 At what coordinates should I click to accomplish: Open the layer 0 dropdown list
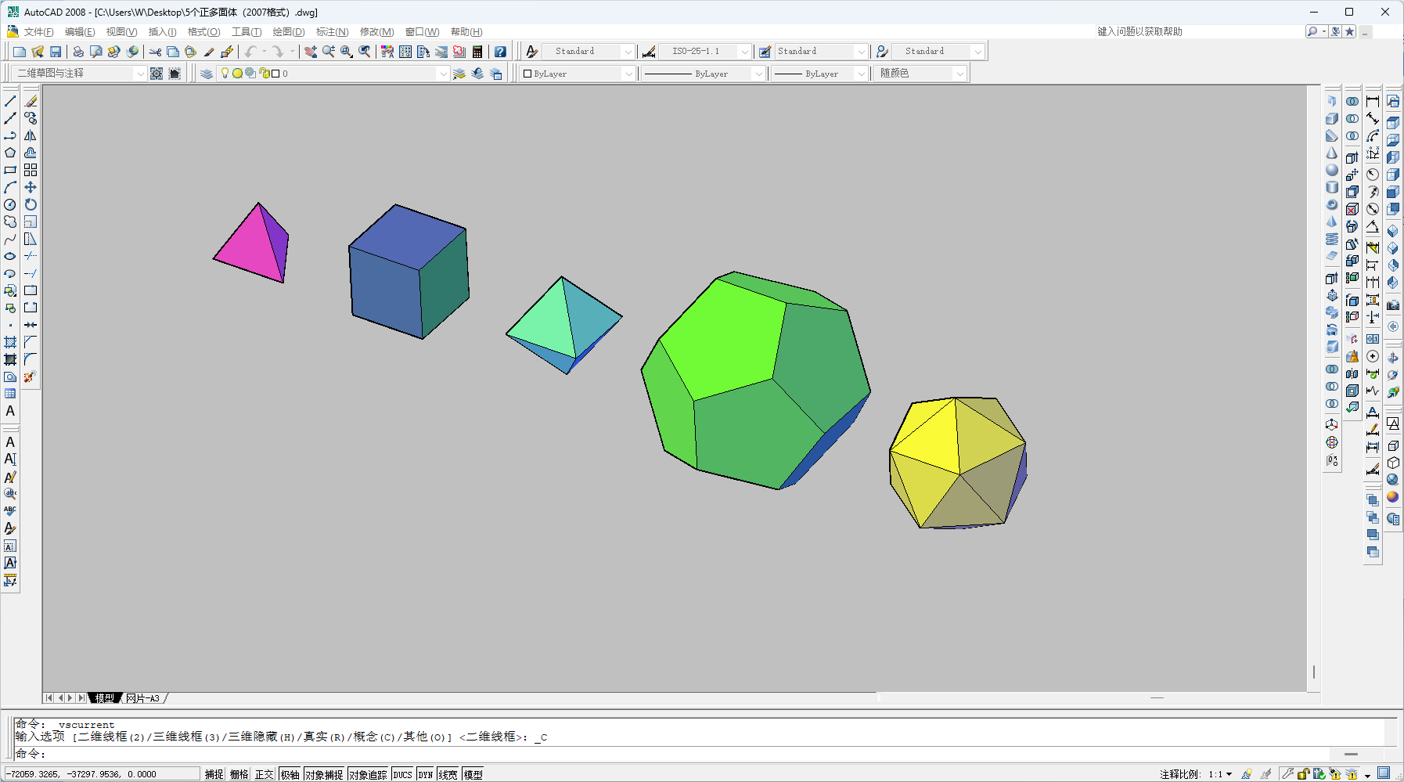443,74
